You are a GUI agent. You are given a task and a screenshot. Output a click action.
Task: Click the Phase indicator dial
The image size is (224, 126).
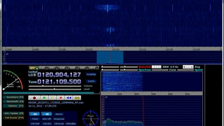(x=91, y=118)
